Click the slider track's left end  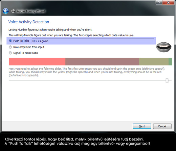(x=9, y=80)
